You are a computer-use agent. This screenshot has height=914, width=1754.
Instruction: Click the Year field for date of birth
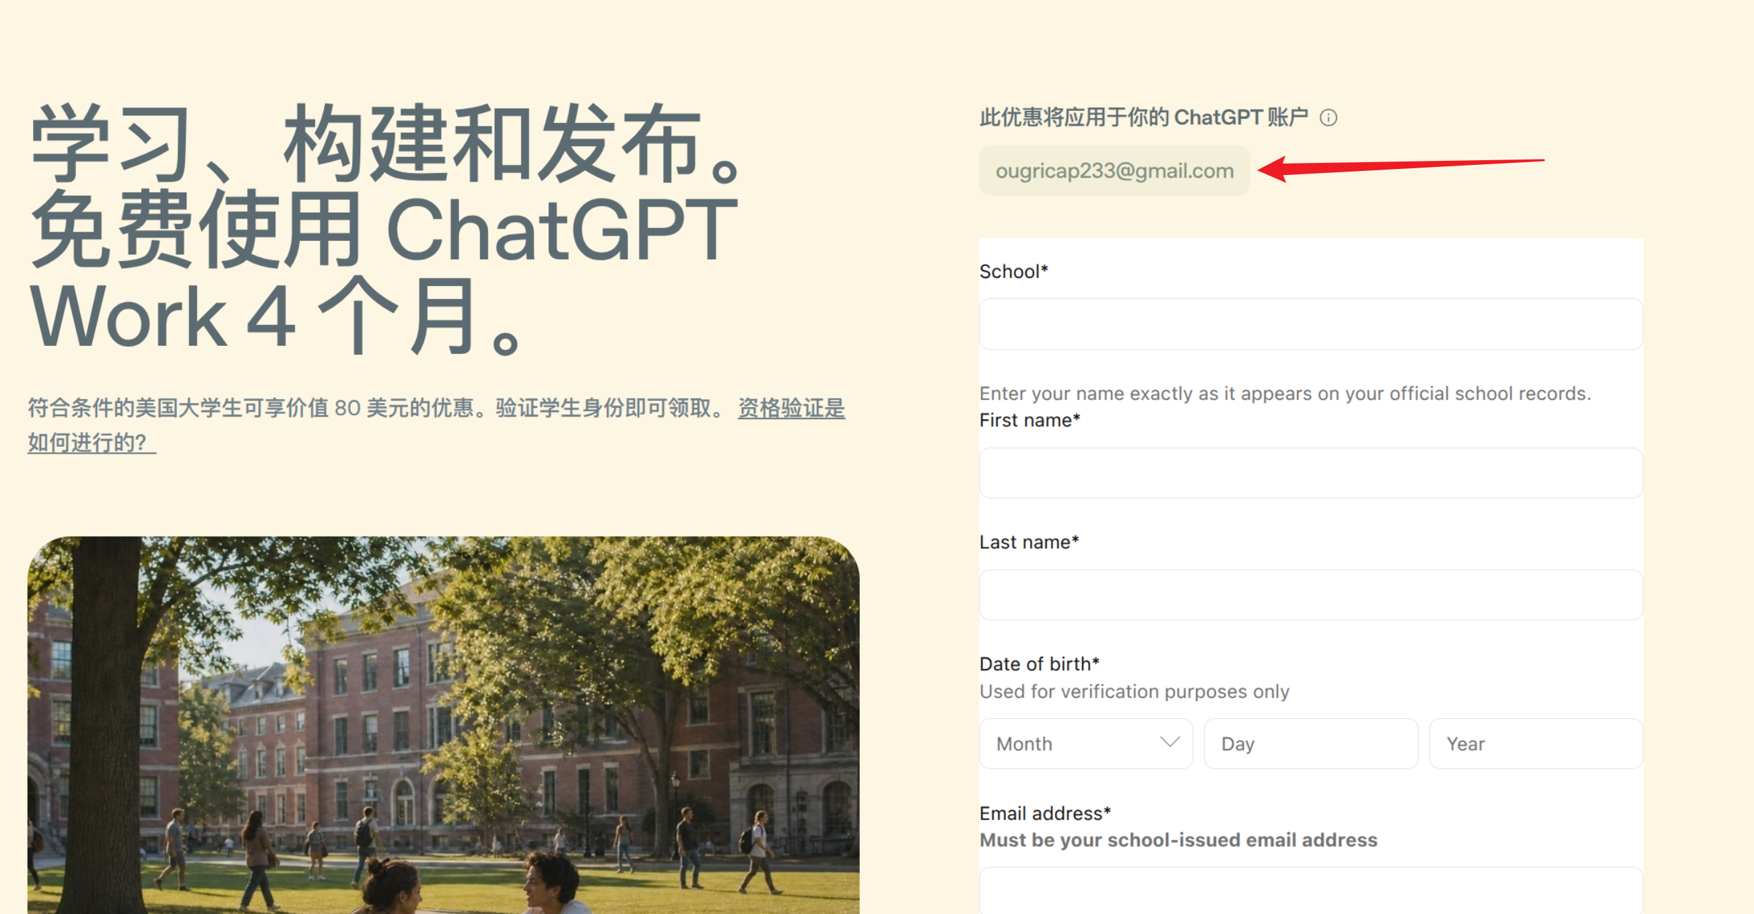pos(1536,744)
